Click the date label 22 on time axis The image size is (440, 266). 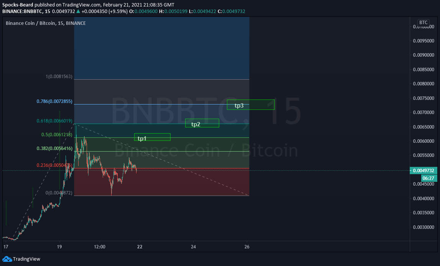(x=140, y=246)
